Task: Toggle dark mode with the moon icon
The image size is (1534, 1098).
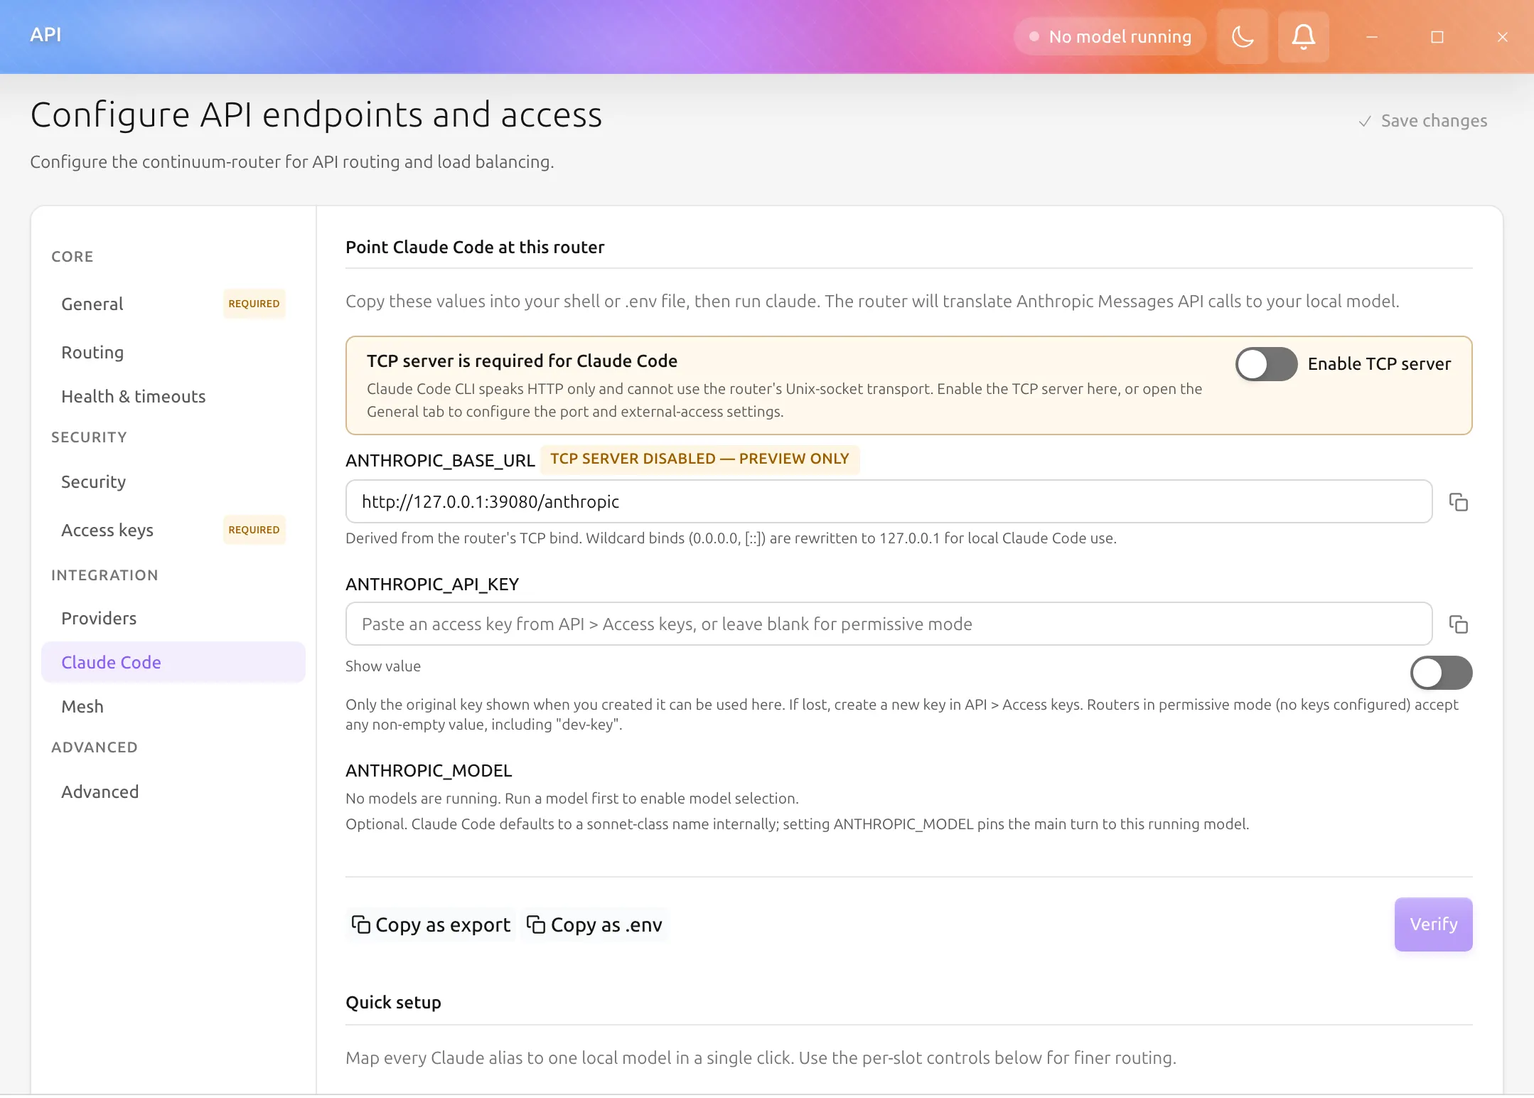Action: click(1242, 36)
